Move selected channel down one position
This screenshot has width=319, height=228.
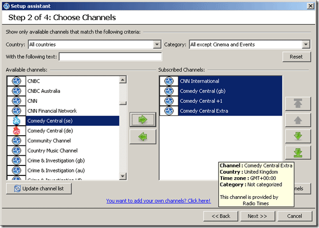tap(298, 136)
